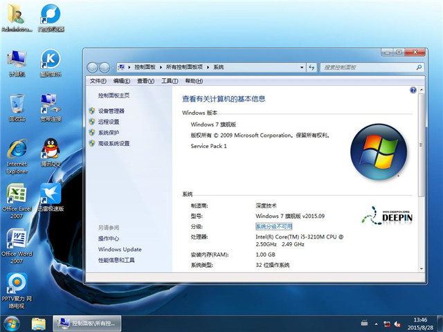This screenshot has width=443, height=332.
Task: Open the 高级系统设置 link
Action: (114, 143)
